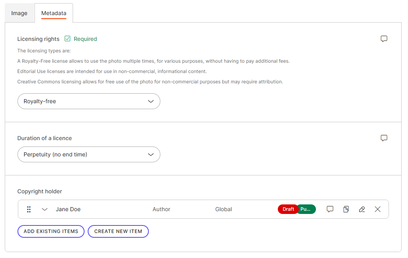Switch to the Metadata tab

pyautogui.click(x=54, y=13)
